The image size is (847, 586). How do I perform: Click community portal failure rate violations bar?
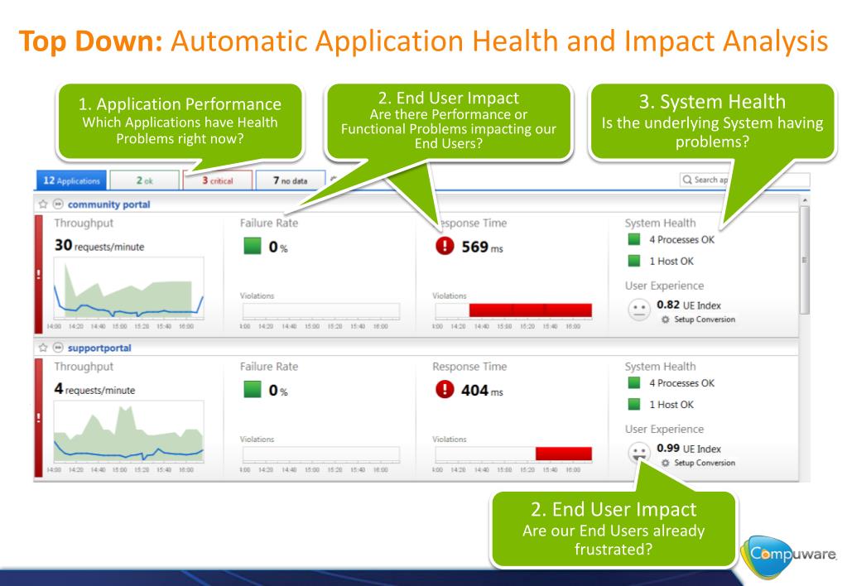[x=321, y=310]
